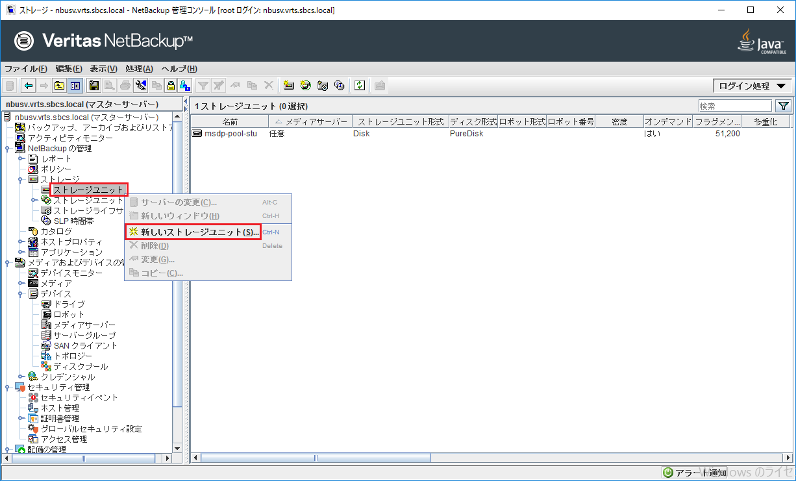Choose 新しいストレージユニット(S)... from context menu
Viewport: 796px width, 481px height.
[192, 232]
